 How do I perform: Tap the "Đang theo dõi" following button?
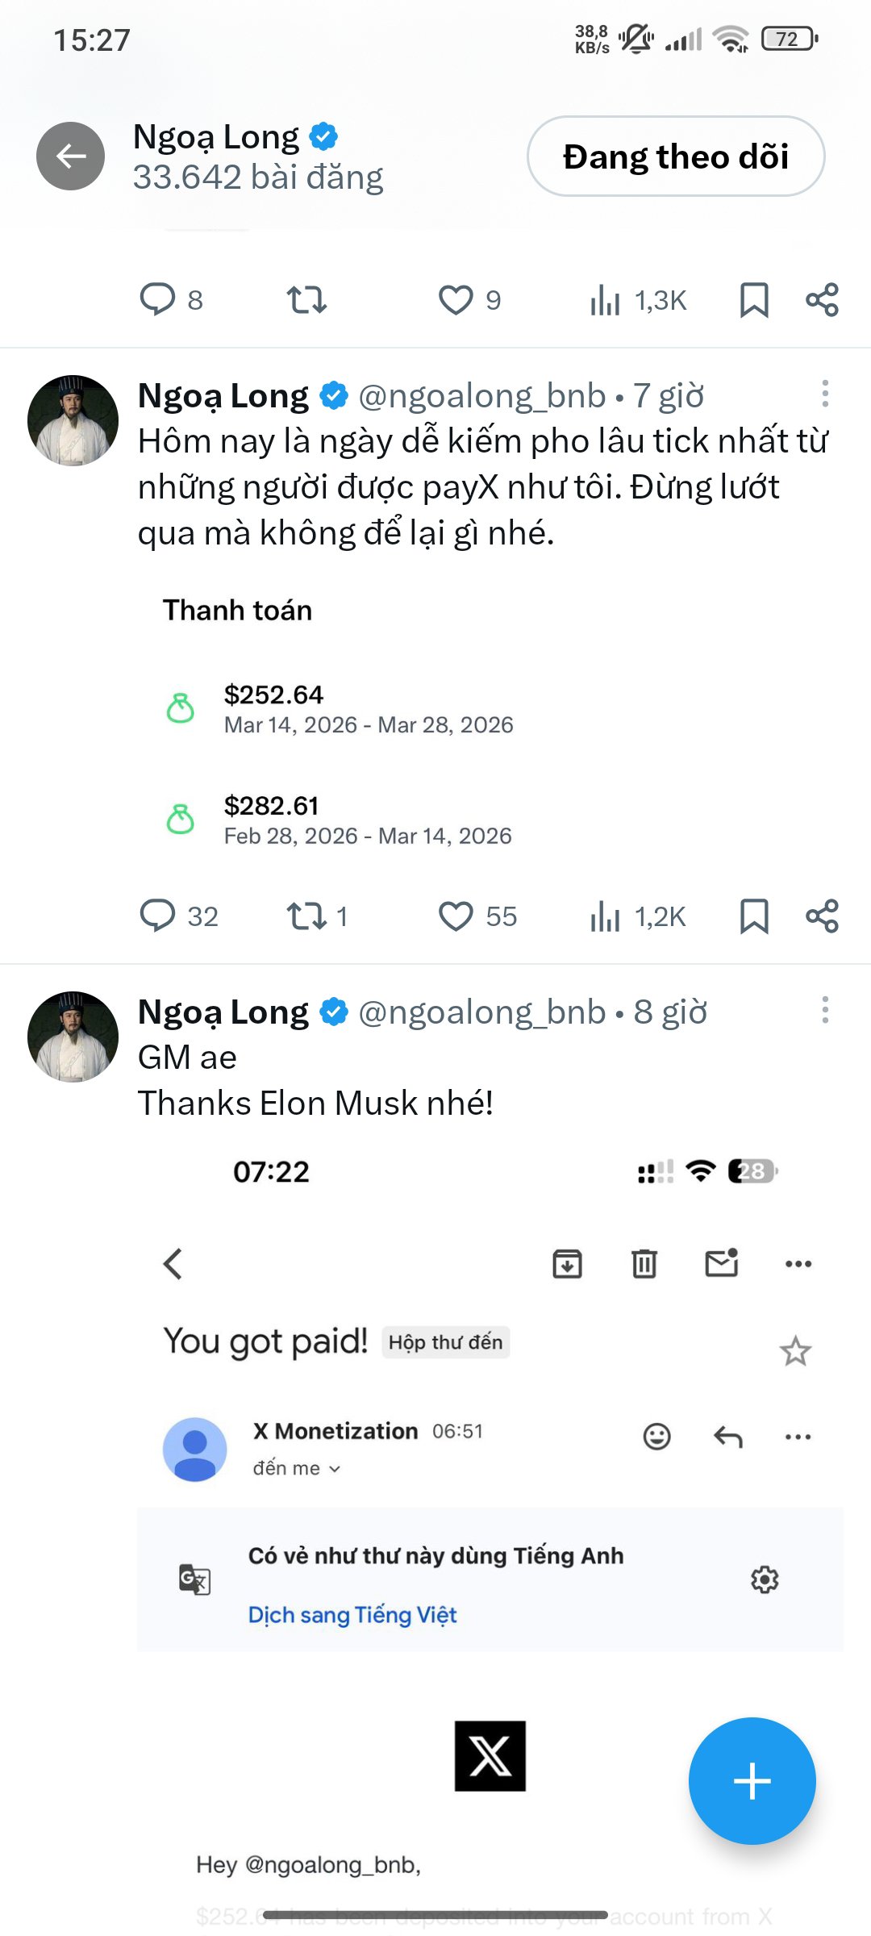676,156
